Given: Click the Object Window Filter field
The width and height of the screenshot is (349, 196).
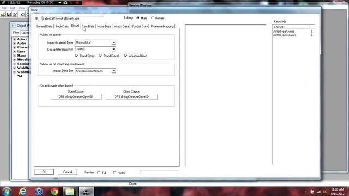Looking at the screenshot, I should tap(25, 33).
